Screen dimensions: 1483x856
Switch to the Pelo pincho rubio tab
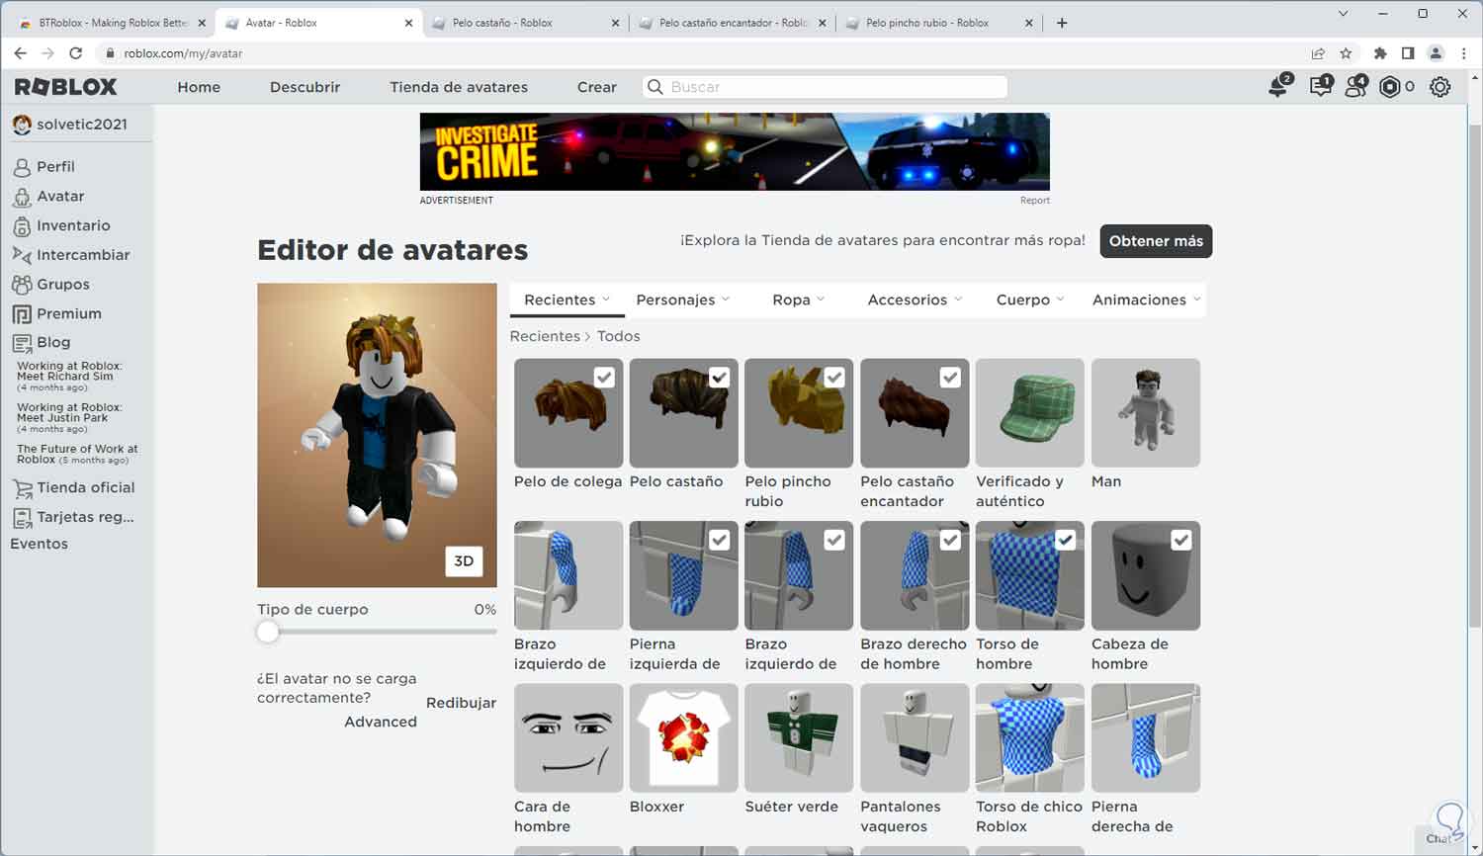pyautogui.click(x=939, y=23)
